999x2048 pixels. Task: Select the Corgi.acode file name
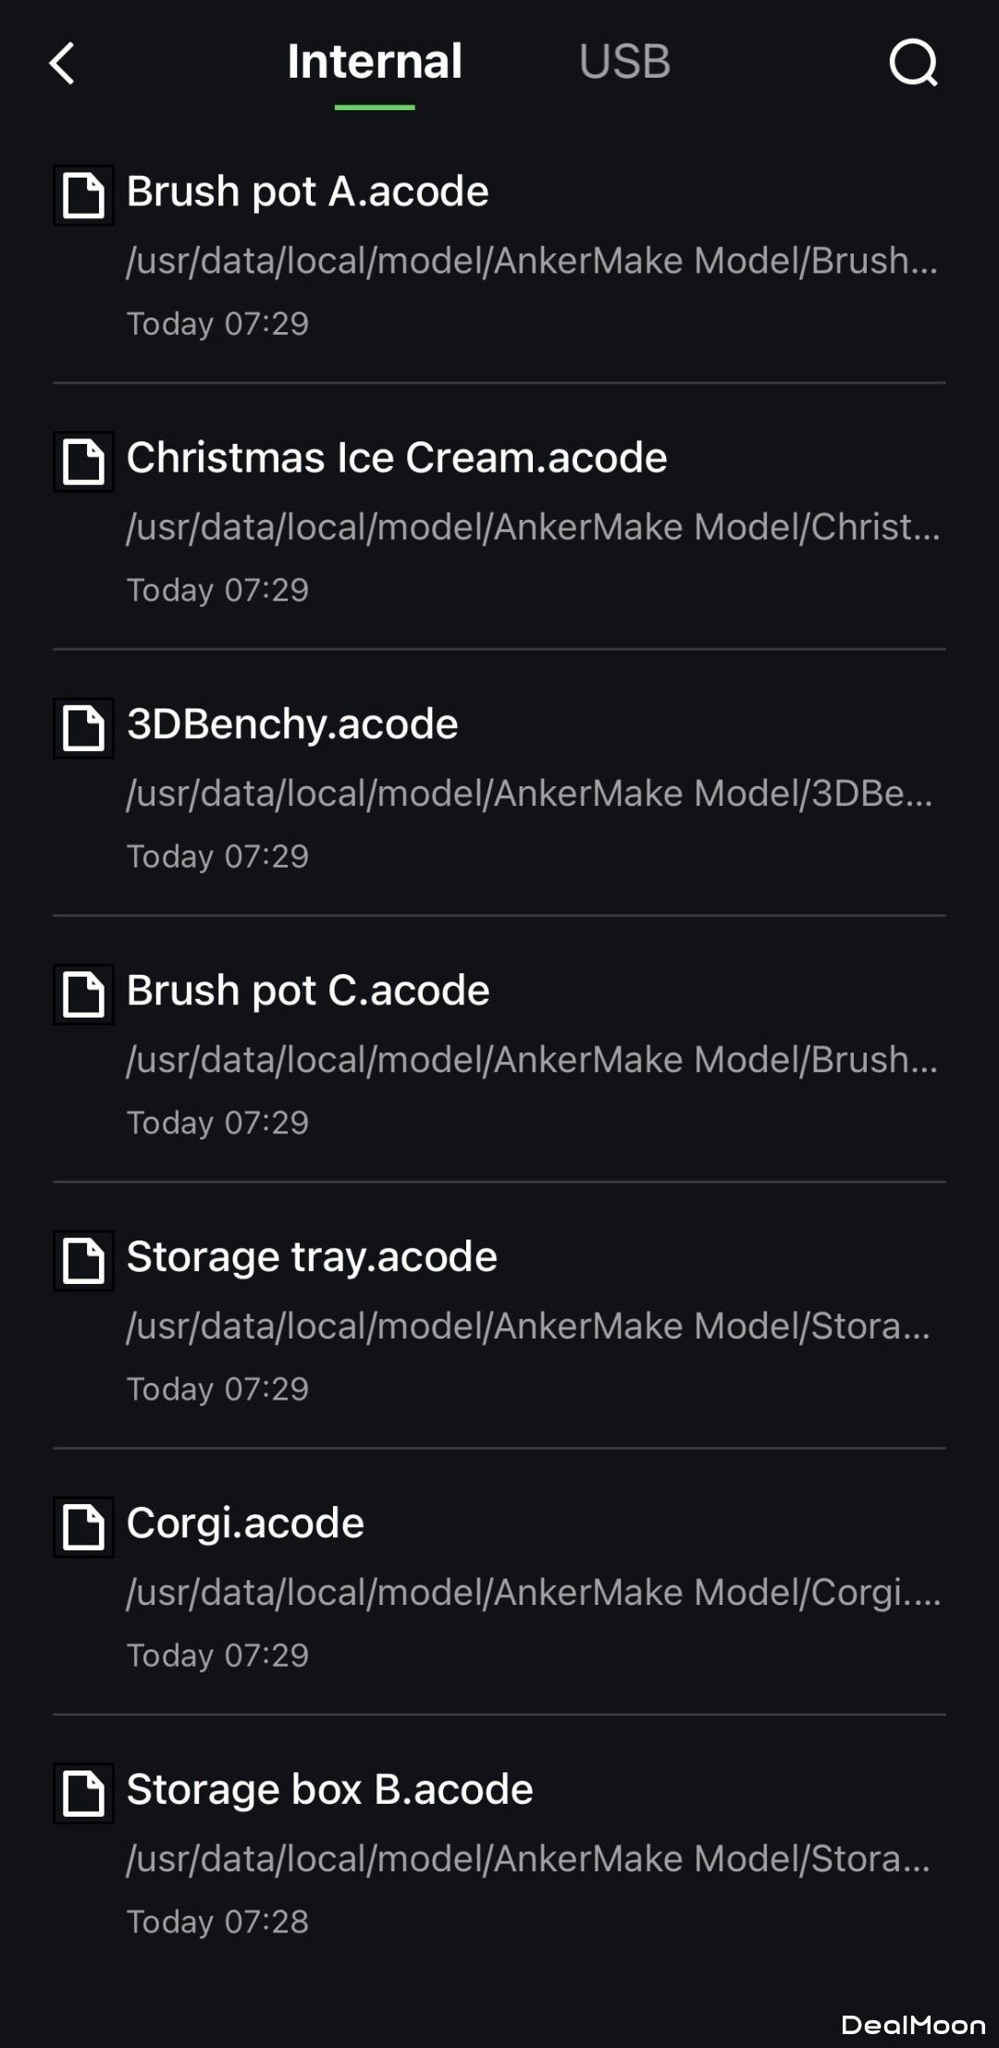tap(245, 1524)
